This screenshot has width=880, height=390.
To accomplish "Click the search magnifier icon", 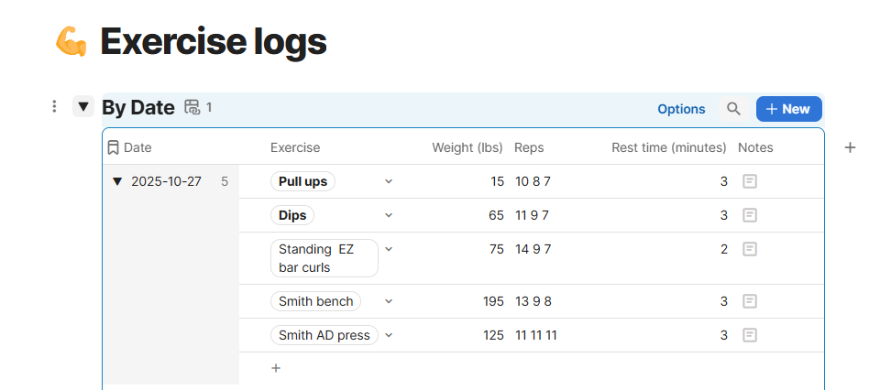I will (733, 109).
